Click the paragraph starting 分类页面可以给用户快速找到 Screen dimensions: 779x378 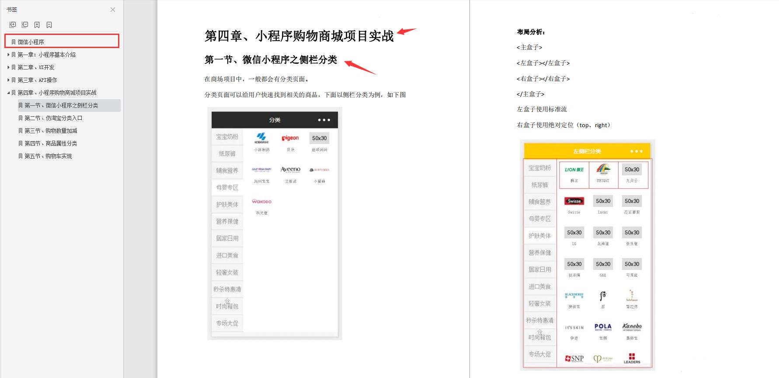tap(305, 95)
